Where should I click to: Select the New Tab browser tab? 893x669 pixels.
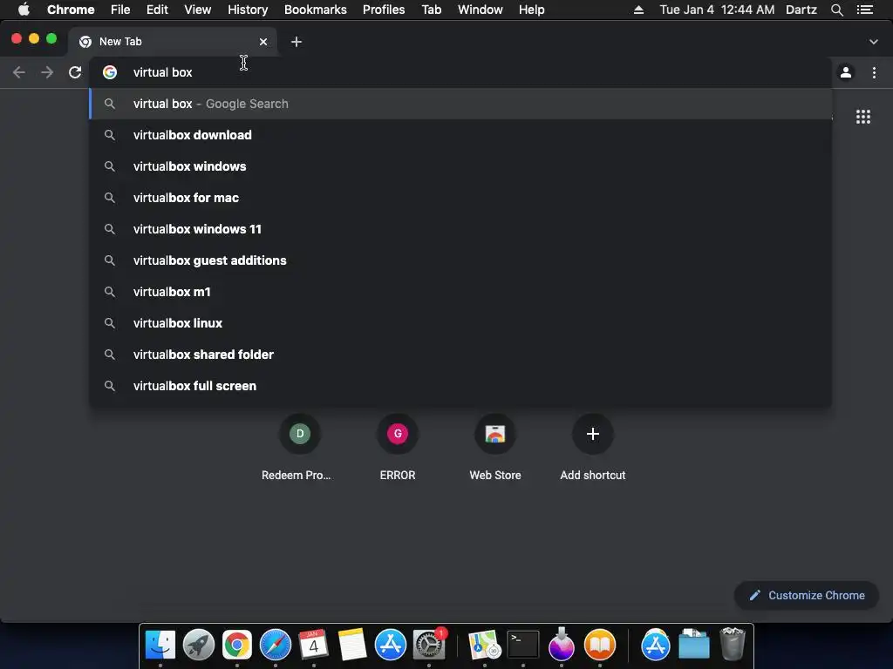pyautogui.click(x=174, y=42)
